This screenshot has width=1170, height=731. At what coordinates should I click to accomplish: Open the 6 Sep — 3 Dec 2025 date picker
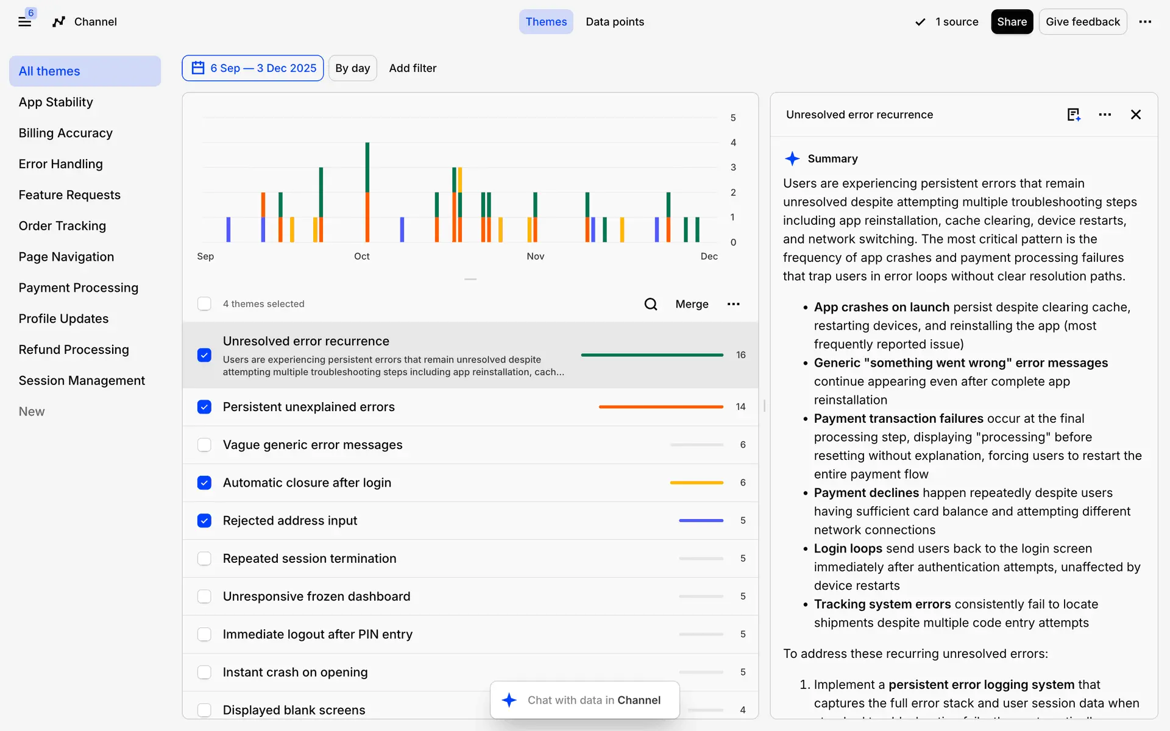[253, 68]
